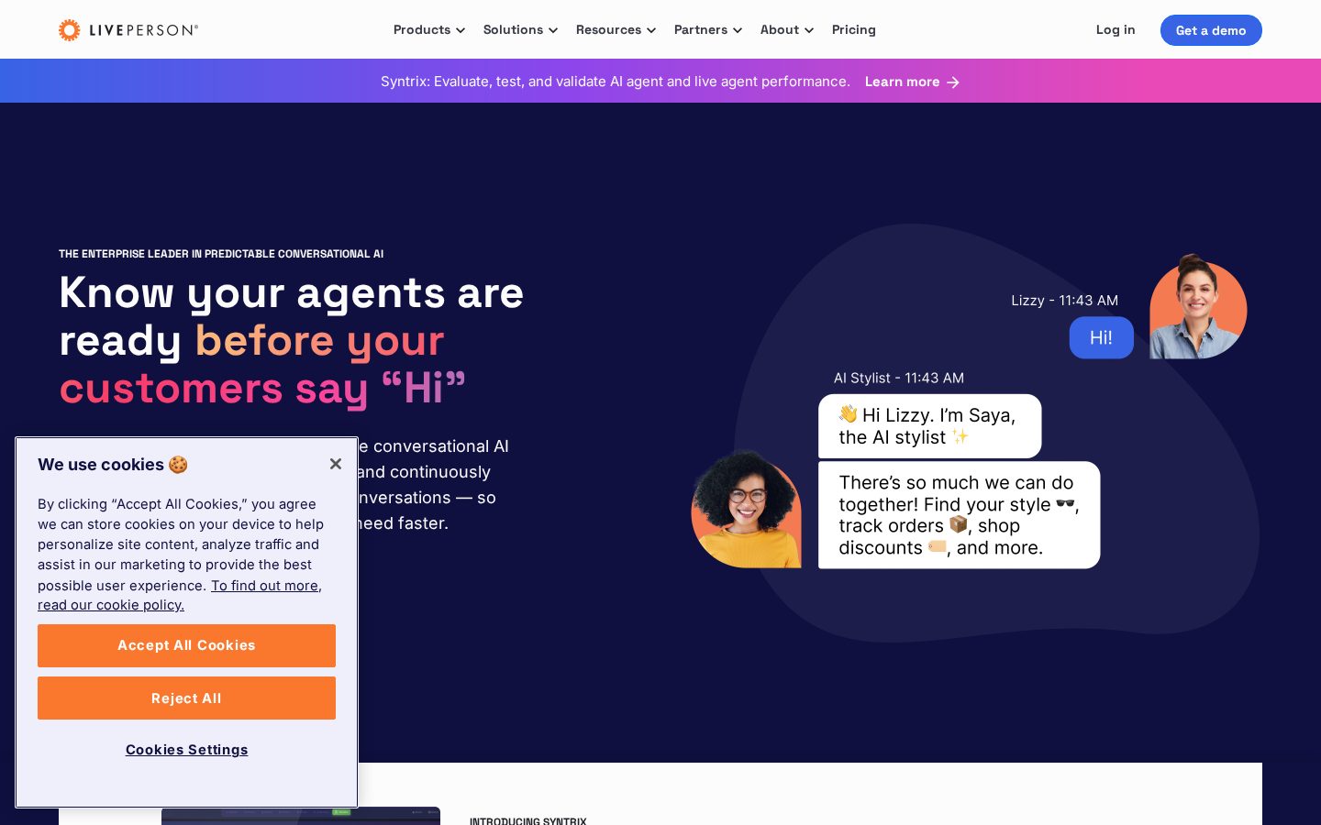Image resolution: width=1321 pixels, height=825 pixels.
Task: Click the 'Hi Lizzy. I'm Saya' chat bubble
Action: click(x=929, y=426)
